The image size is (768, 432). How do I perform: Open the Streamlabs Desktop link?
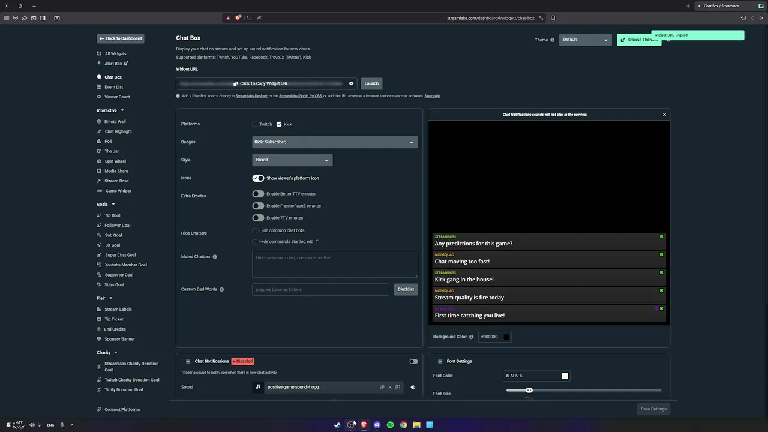251,96
